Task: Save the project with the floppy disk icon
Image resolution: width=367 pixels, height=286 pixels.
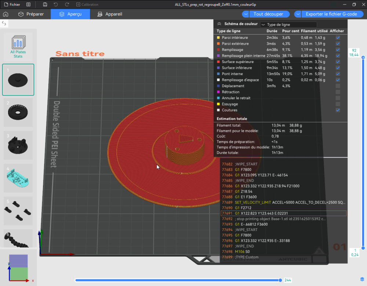Action: click(x=45, y=4)
